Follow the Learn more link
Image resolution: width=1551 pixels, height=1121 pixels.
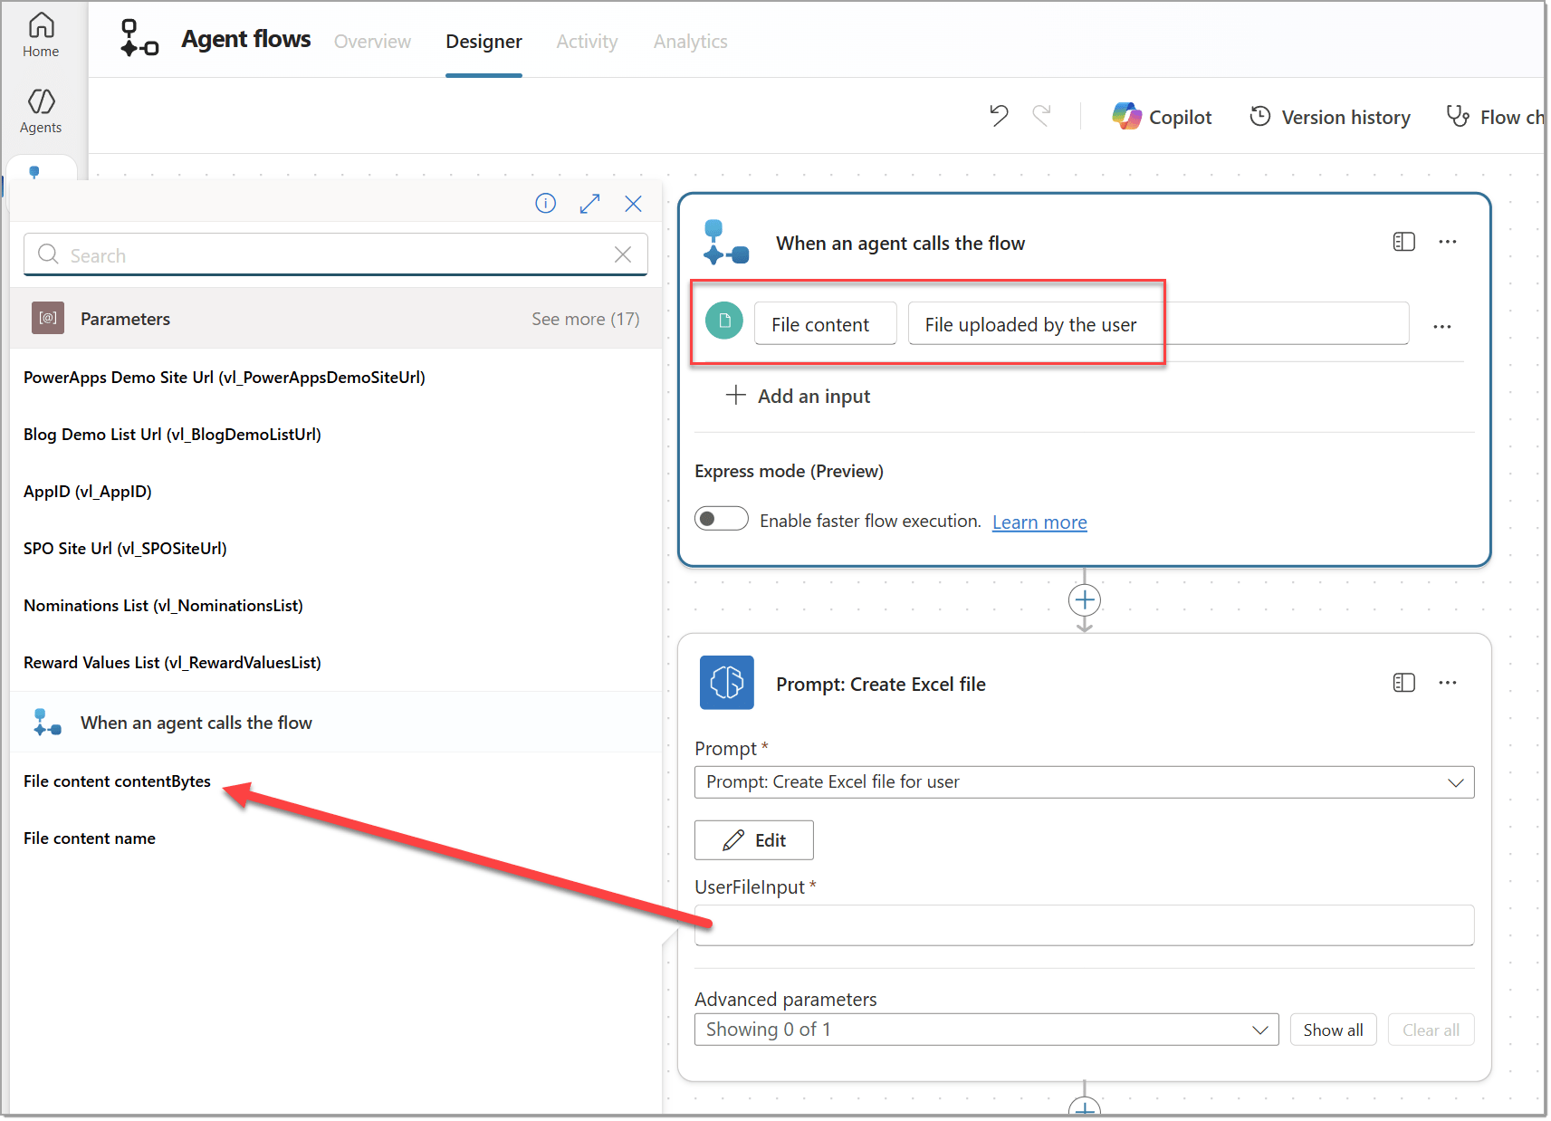[x=1039, y=522]
